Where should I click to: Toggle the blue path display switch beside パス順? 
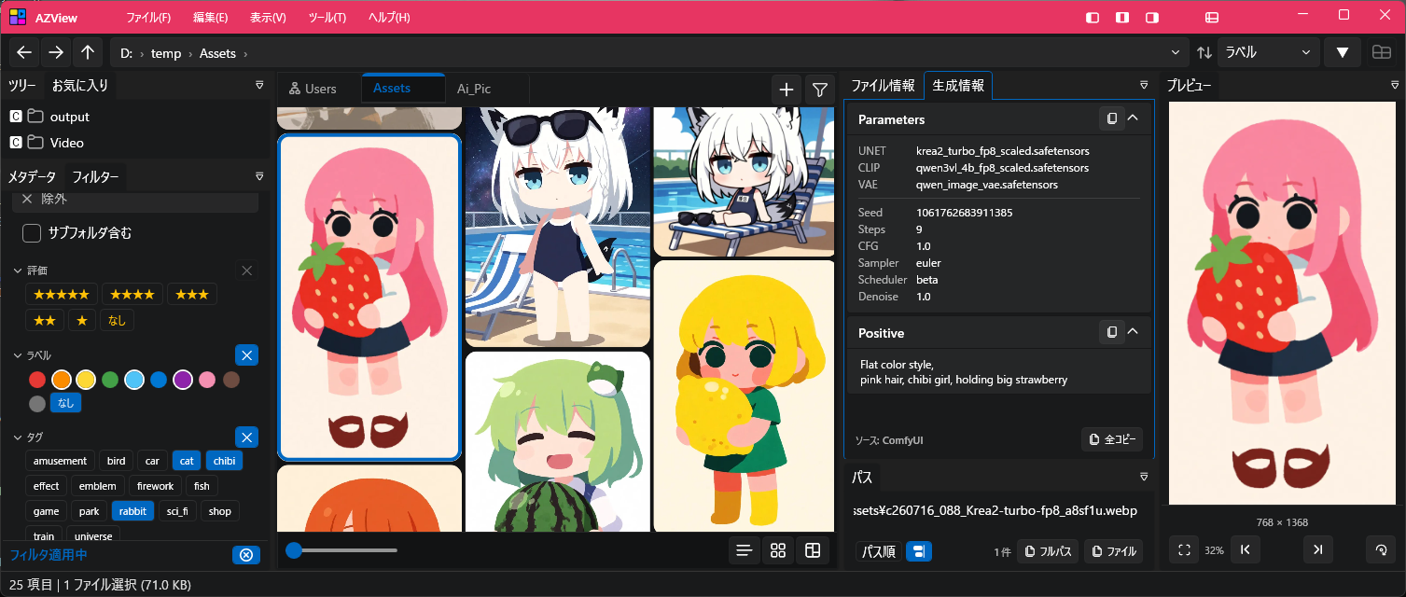918,551
